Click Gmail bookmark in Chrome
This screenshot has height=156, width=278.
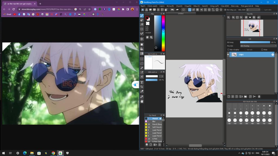point(7,14)
